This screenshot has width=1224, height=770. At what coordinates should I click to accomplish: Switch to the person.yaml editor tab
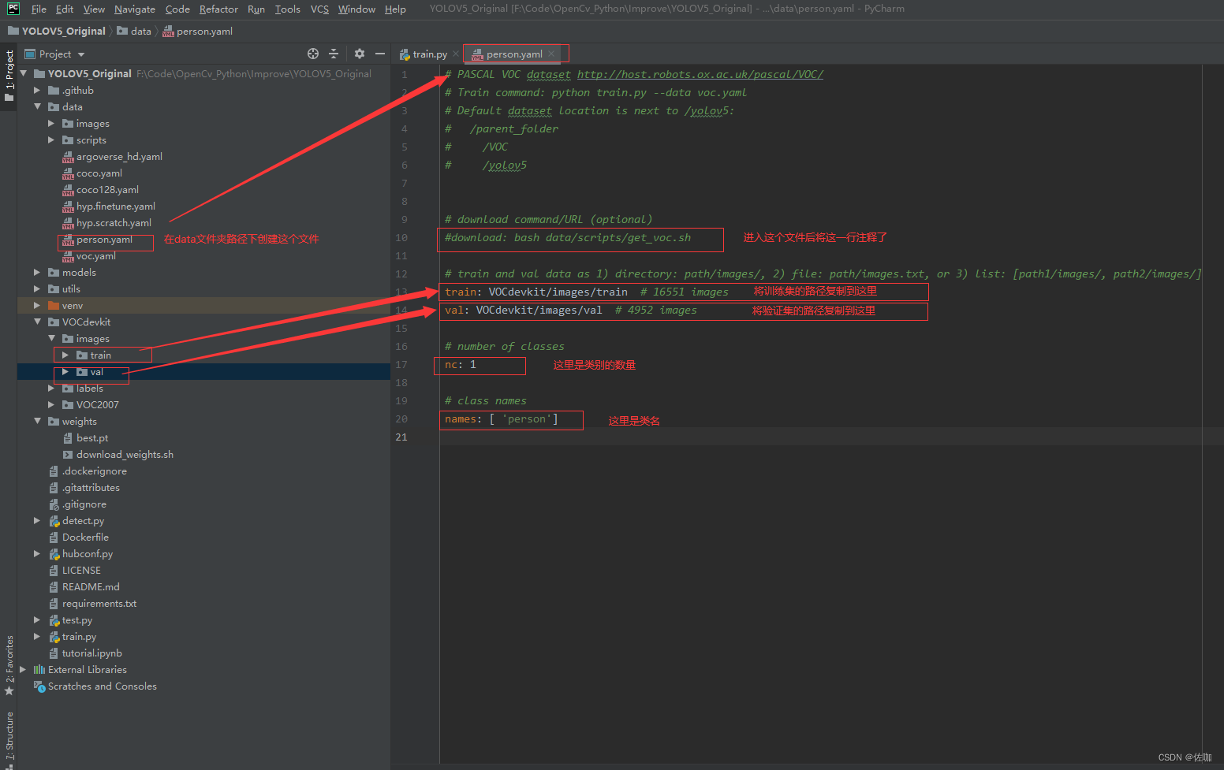(x=514, y=54)
